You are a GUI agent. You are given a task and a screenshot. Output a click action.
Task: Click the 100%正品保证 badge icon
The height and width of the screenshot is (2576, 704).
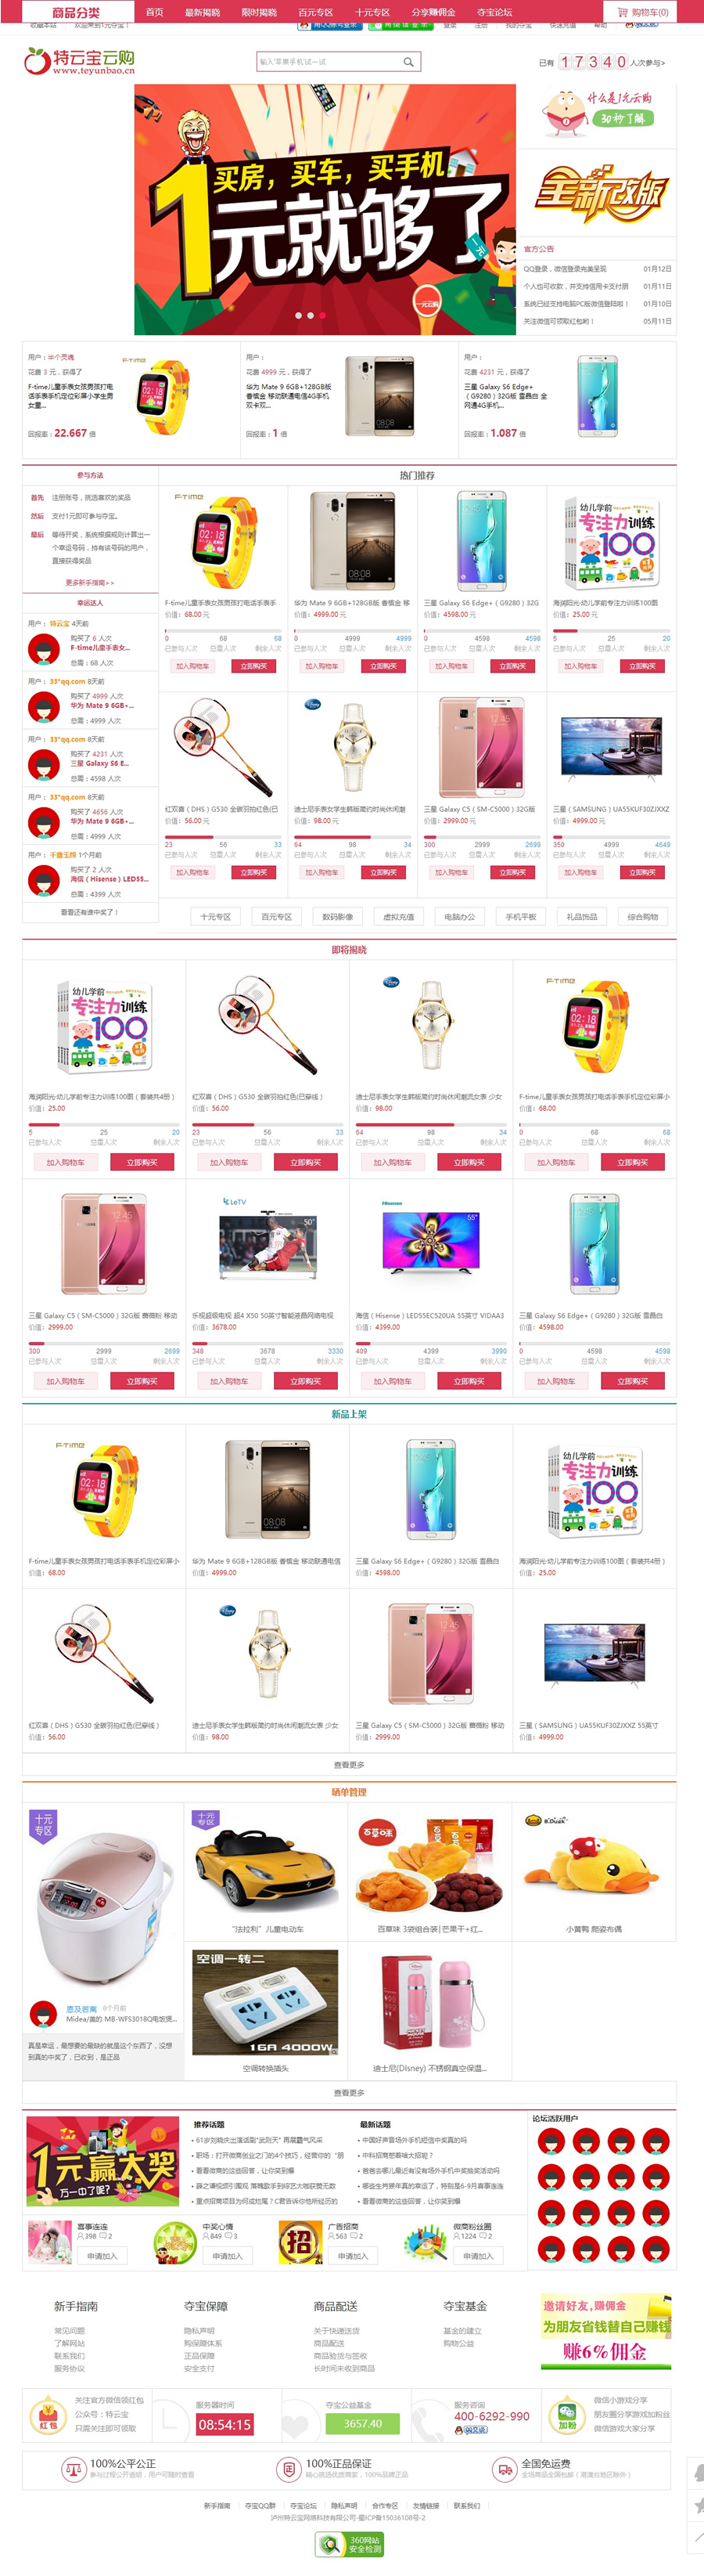pyautogui.click(x=289, y=2468)
